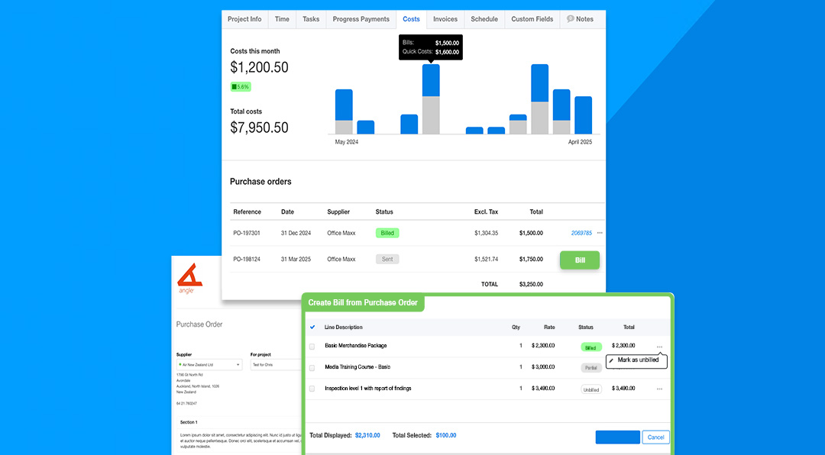The image size is (825, 455).
Task: Toggle the select-all checkmark beside Line Description
Action: click(312, 328)
